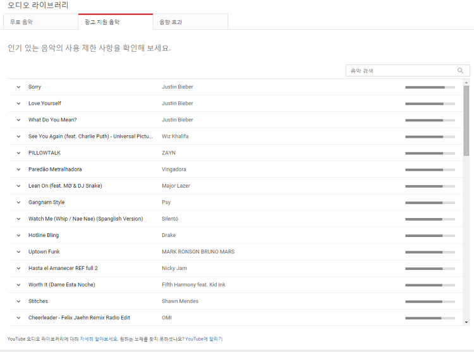The width and height of the screenshot is (474, 352).
Task: Click the scroll up arrow
Action: pyautogui.click(x=466, y=83)
